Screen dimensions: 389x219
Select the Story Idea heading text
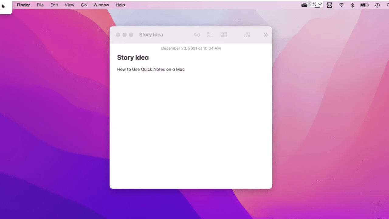point(133,57)
